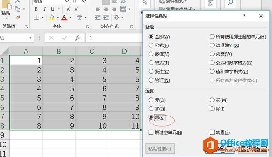This screenshot has width=272, height=157.
Task: Click the Center alignment icon
Action: (x=106, y=9)
